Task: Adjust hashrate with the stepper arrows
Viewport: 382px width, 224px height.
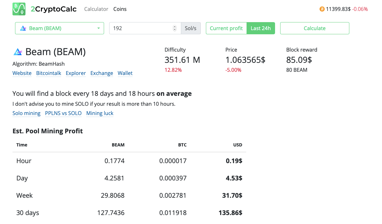Action: coord(175,28)
